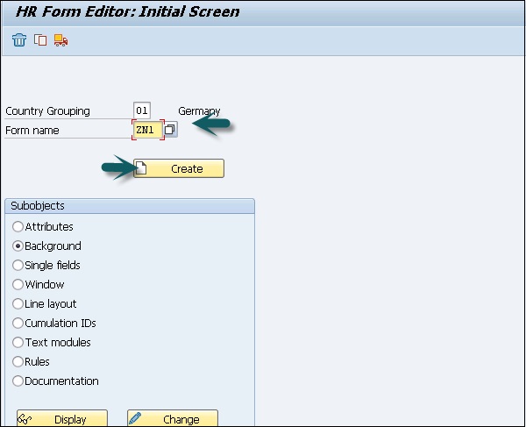Click the Transport truck icon

[60, 40]
